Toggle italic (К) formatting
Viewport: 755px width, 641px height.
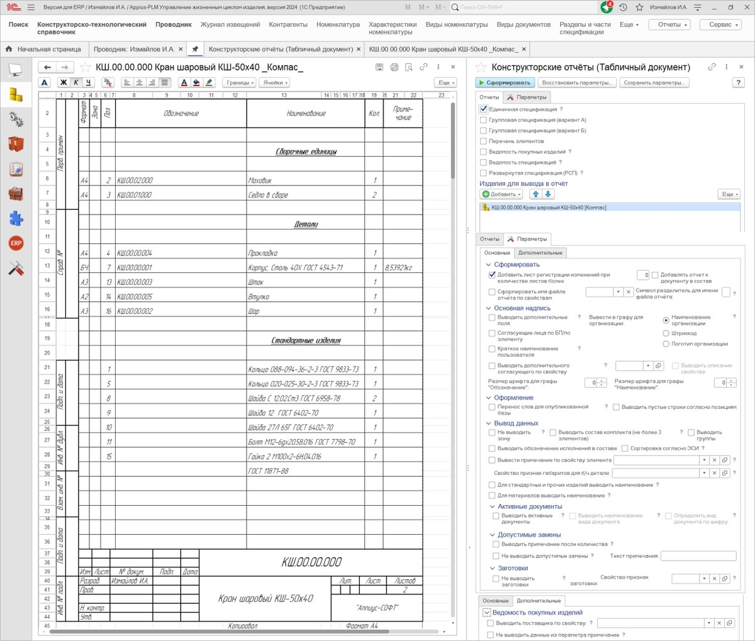click(x=76, y=82)
